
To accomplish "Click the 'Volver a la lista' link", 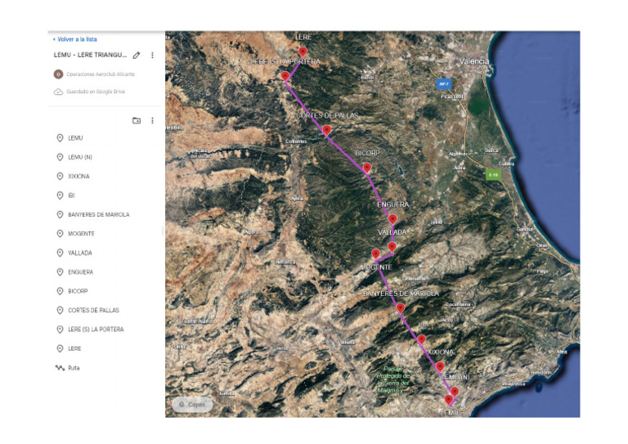I will point(75,39).
